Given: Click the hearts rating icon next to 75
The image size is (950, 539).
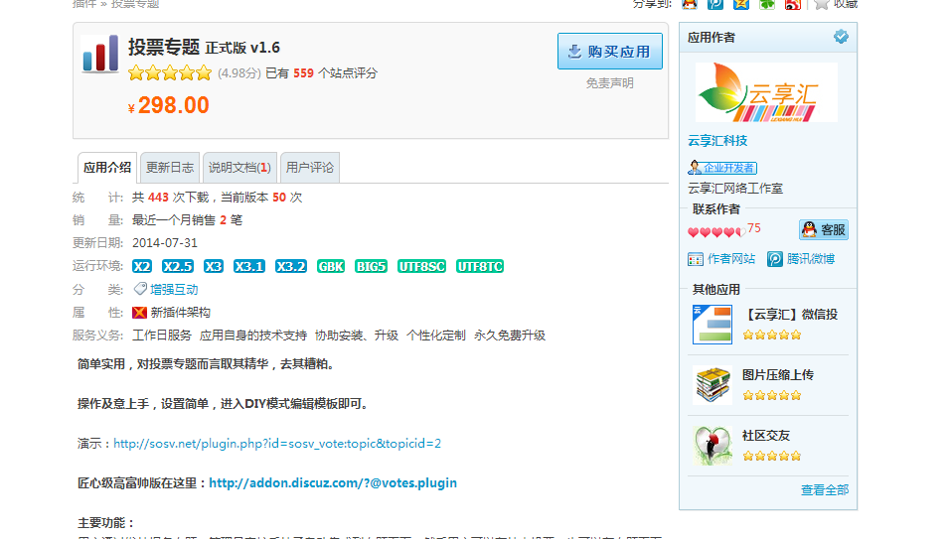Looking at the screenshot, I should click(716, 231).
